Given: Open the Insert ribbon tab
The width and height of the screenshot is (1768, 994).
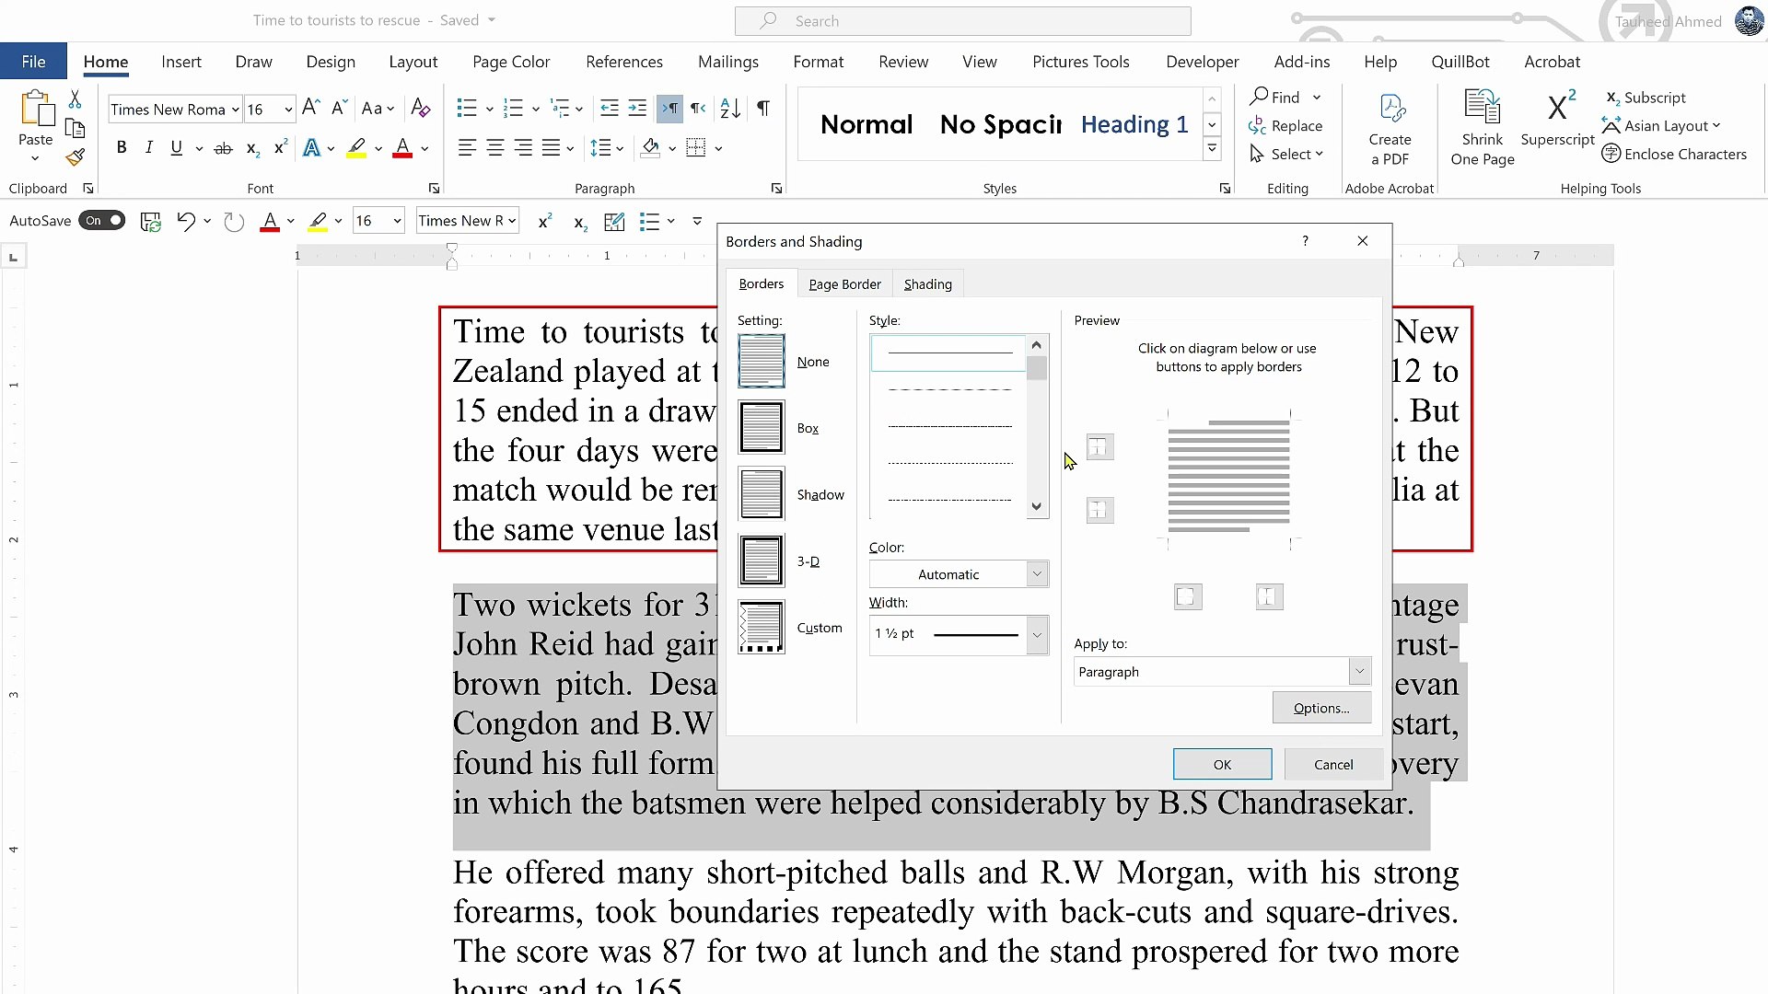Looking at the screenshot, I should click(180, 62).
